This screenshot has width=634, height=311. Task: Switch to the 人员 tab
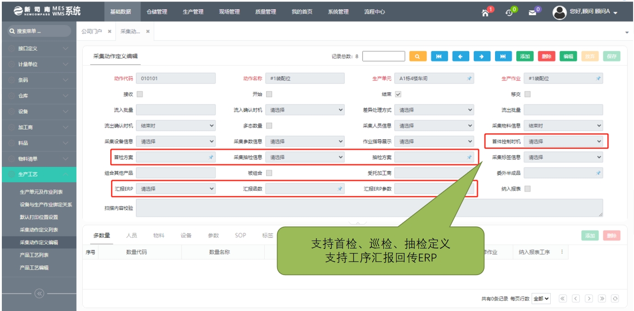click(x=132, y=236)
